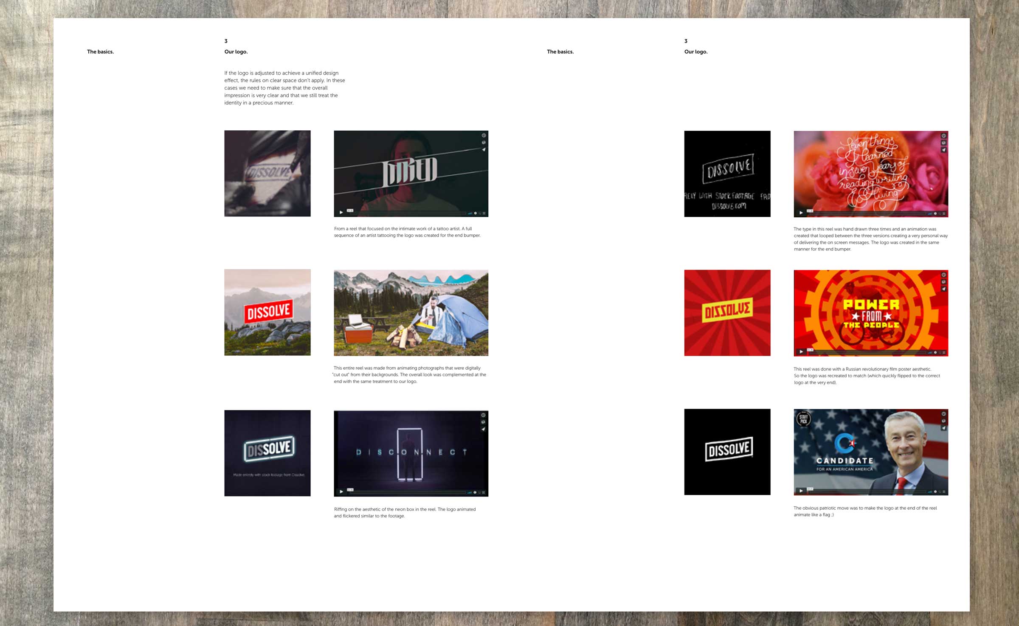Click caption 'The obvious patriotic move was'
The width and height of the screenshot is (1019, 626).
(865, 511)
